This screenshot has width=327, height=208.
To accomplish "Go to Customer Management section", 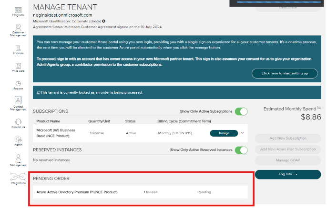I will [x=18, y=30].
